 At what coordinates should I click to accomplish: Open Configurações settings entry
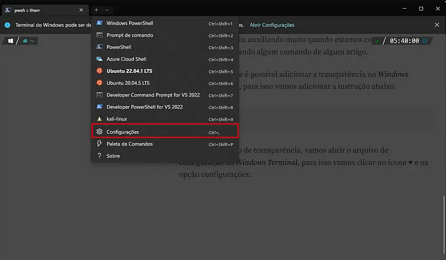coord(165,132)
